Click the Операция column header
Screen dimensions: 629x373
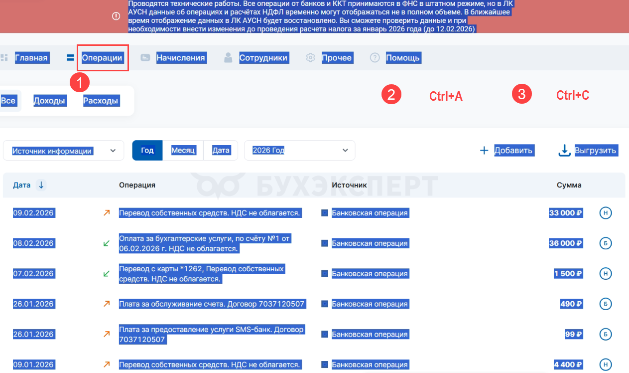click(137, 185)
